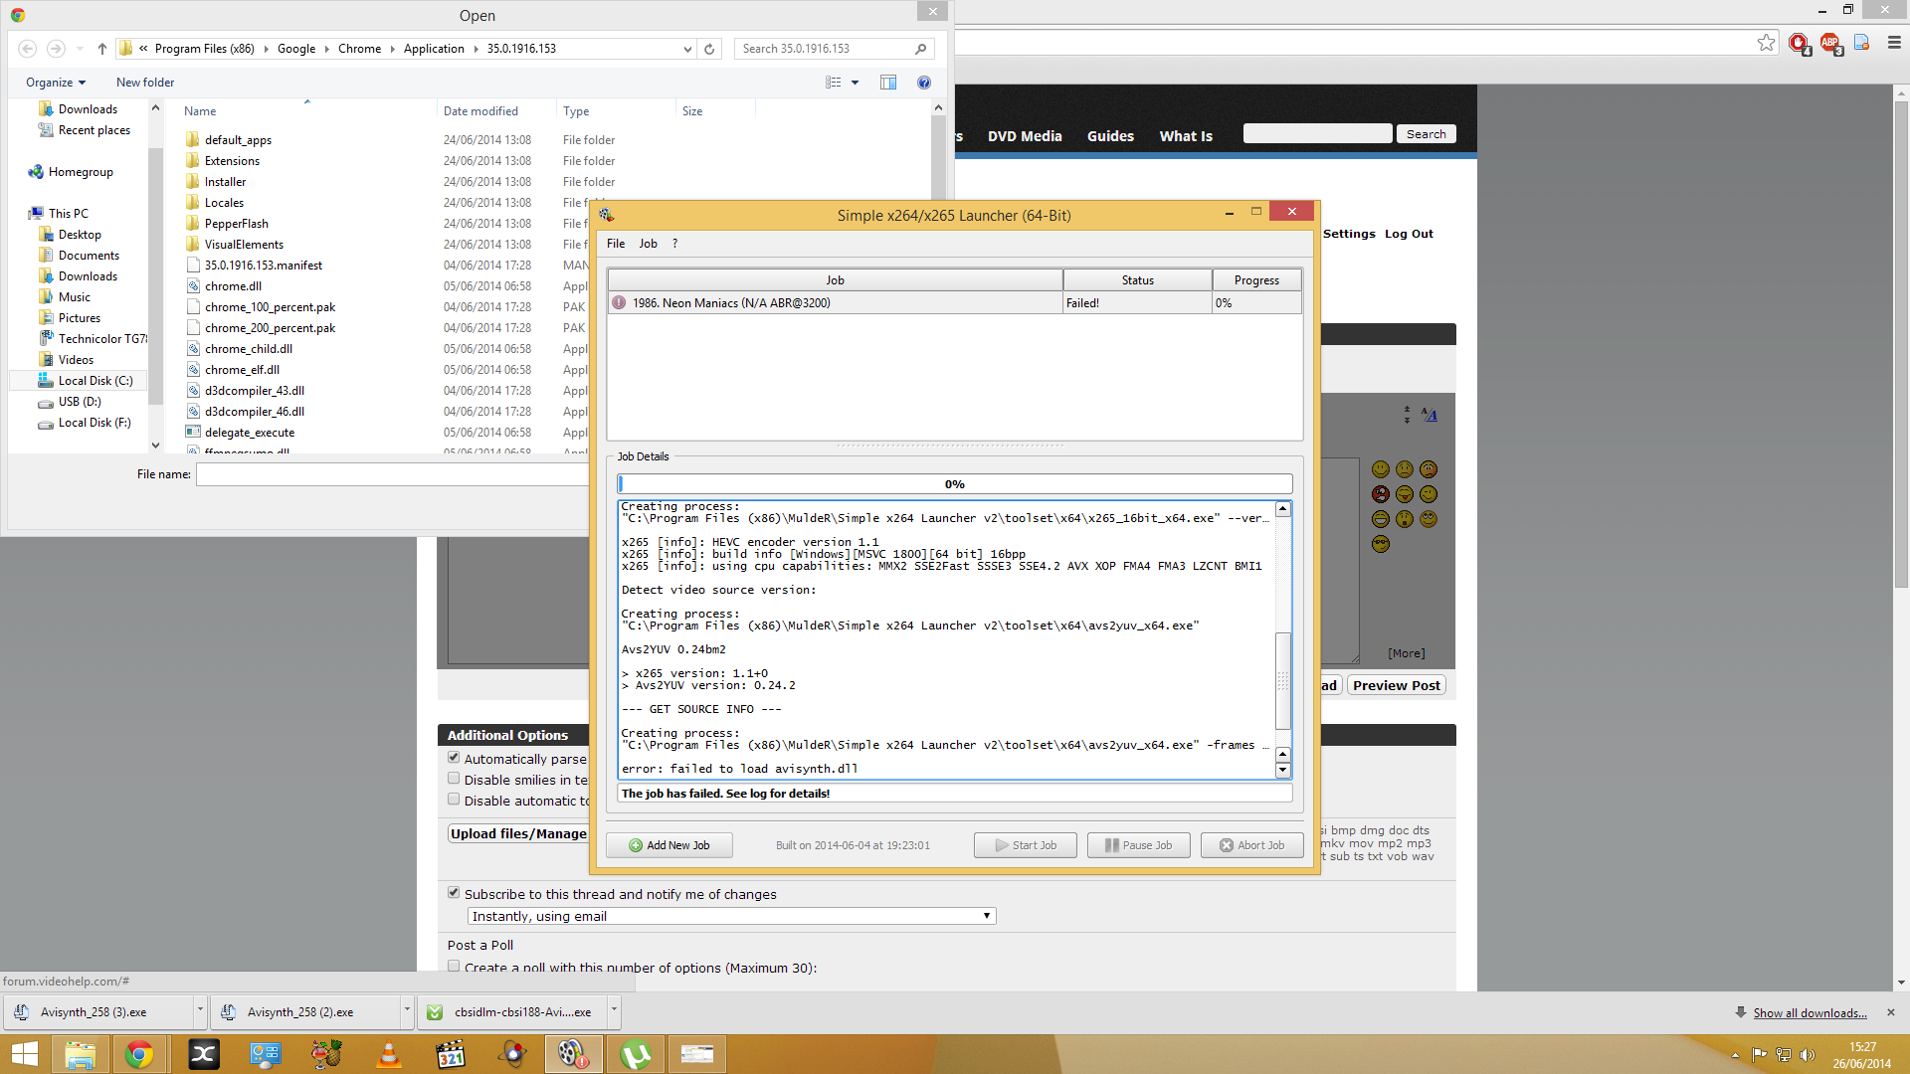Open the Instantly, using email dropdown
The image size is (1910, 1074).
[x=731, y=916]
